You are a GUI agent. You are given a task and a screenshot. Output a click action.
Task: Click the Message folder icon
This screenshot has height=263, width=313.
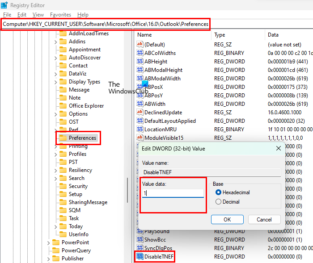tap(63, 90)
